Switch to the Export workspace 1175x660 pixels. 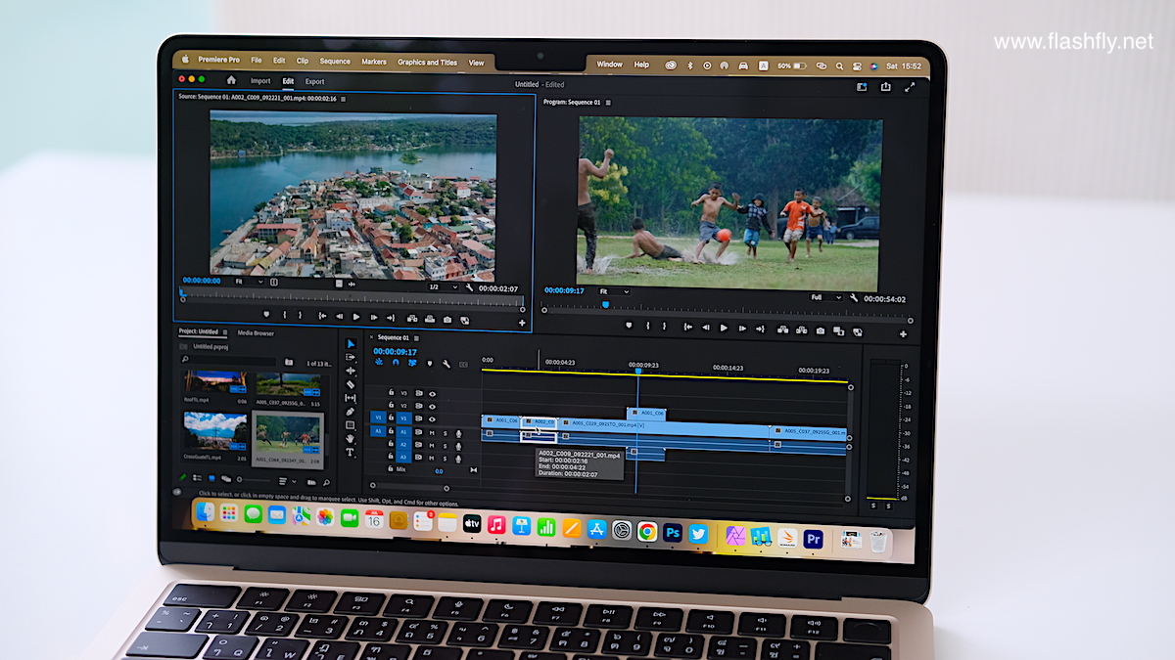[x=314, y=82]
